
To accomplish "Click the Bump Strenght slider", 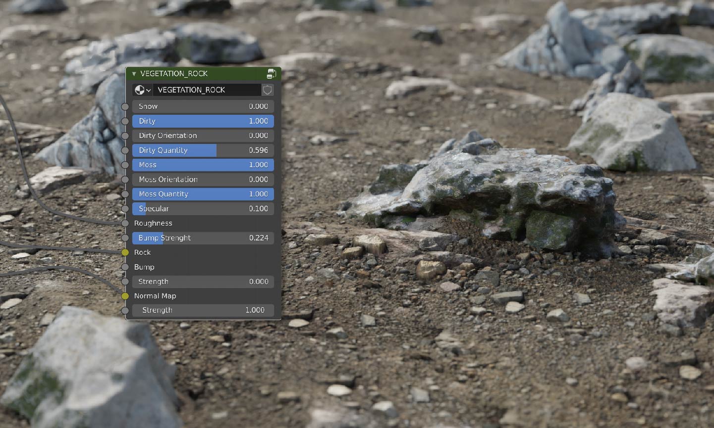I will coord(203,238).
